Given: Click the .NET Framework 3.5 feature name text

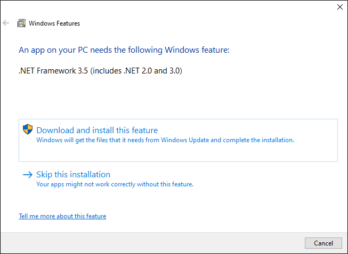Looking at the screenshot, I should pyautogui.click(x=100, y=71).
